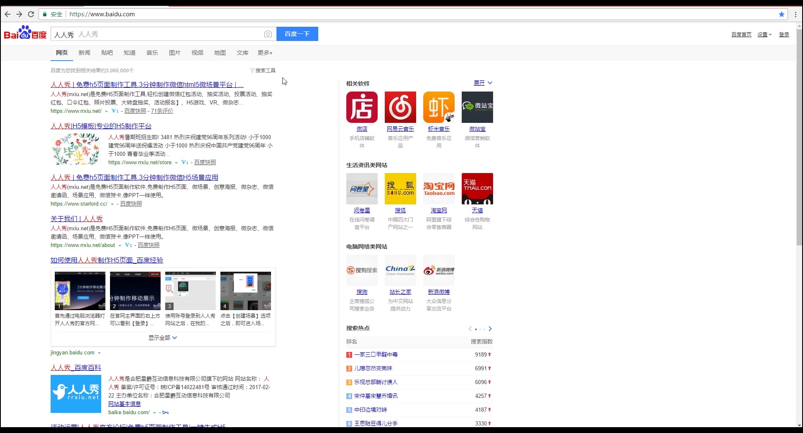Open dropdown arrow next to www.rrxiu.net/ URL
The height and width of the screenshot is (433, 803).
[106, 111]
